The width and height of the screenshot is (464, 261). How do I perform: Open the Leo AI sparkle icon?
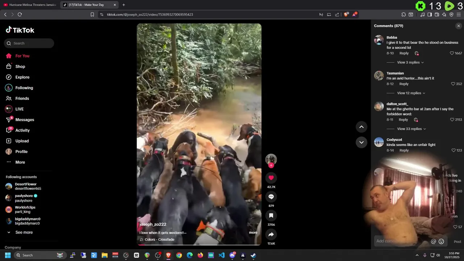(x=444, y=14)
